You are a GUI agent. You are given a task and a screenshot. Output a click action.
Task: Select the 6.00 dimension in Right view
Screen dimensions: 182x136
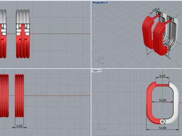point(162,76)
